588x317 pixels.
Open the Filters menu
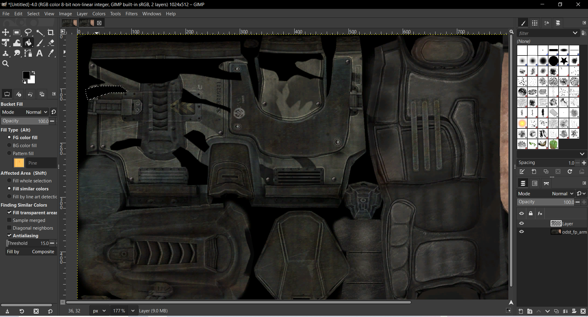(131, 14)
